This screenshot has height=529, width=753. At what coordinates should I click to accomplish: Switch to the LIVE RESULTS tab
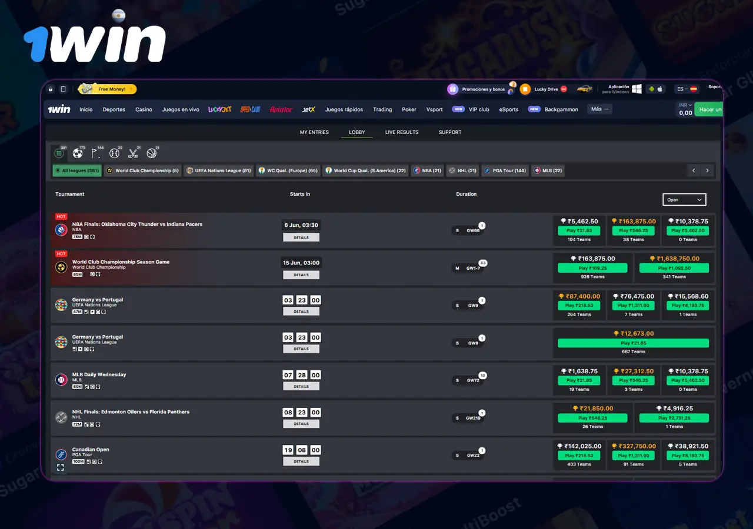click(x=401, y=132)
